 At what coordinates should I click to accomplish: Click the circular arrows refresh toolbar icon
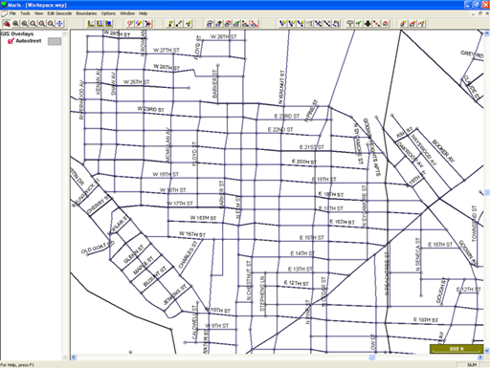[337, 24]
